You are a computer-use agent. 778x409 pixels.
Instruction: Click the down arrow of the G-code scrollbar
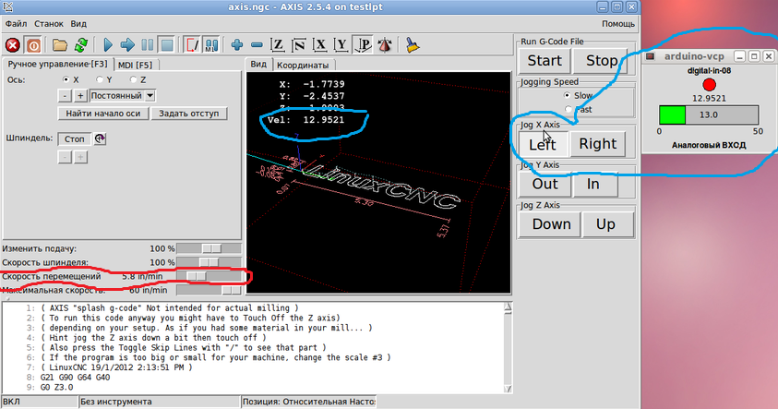point(508,389)
